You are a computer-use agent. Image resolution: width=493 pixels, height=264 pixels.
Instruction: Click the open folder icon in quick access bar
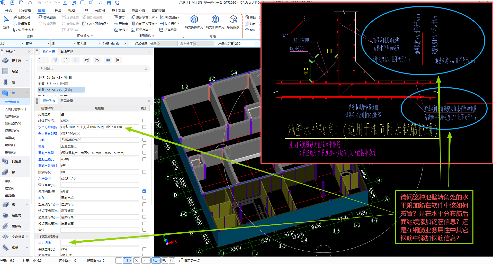click(30, 3)
